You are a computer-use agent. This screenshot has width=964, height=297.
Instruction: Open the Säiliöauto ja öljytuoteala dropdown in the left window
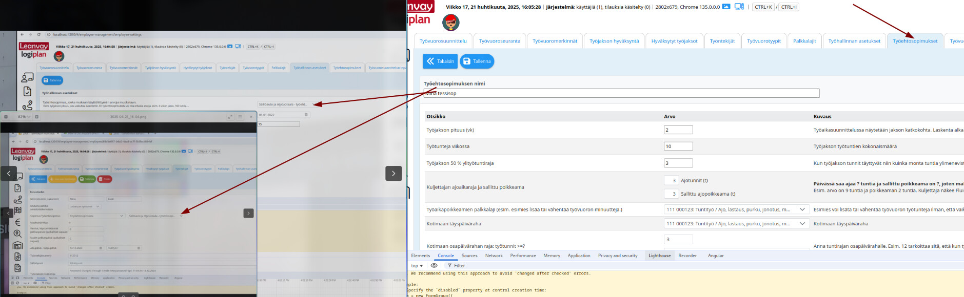287,104
